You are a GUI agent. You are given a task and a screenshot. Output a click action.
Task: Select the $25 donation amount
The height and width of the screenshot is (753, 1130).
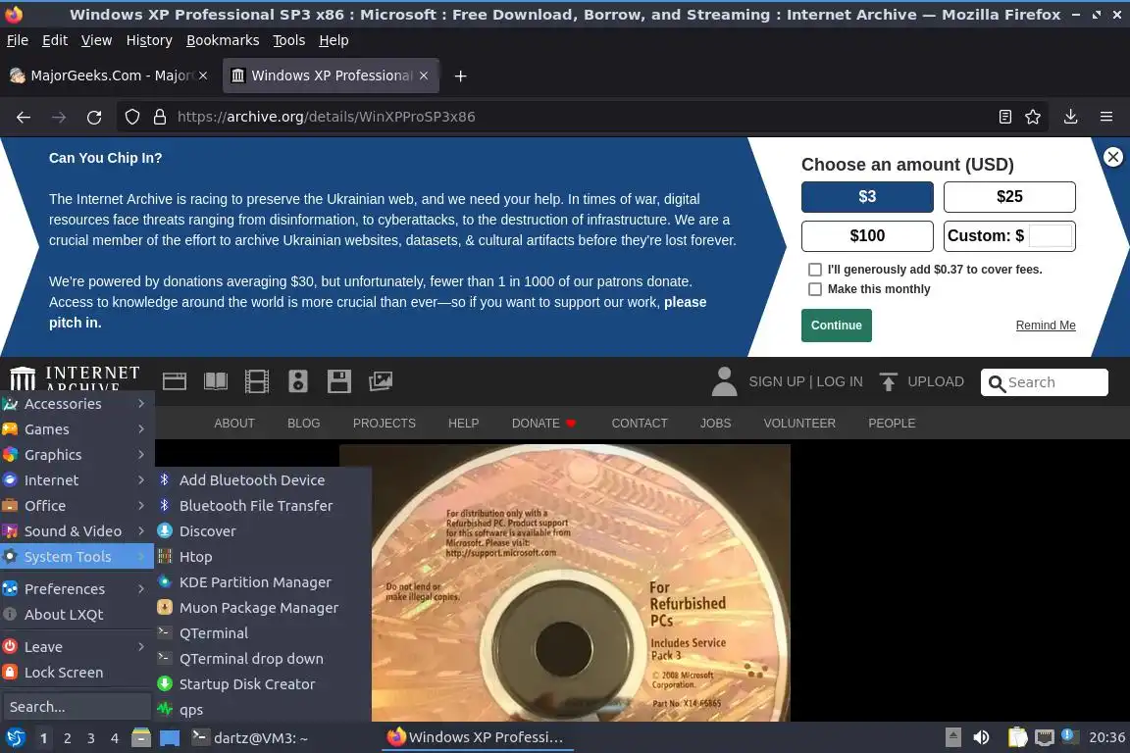pos(1009,197)
